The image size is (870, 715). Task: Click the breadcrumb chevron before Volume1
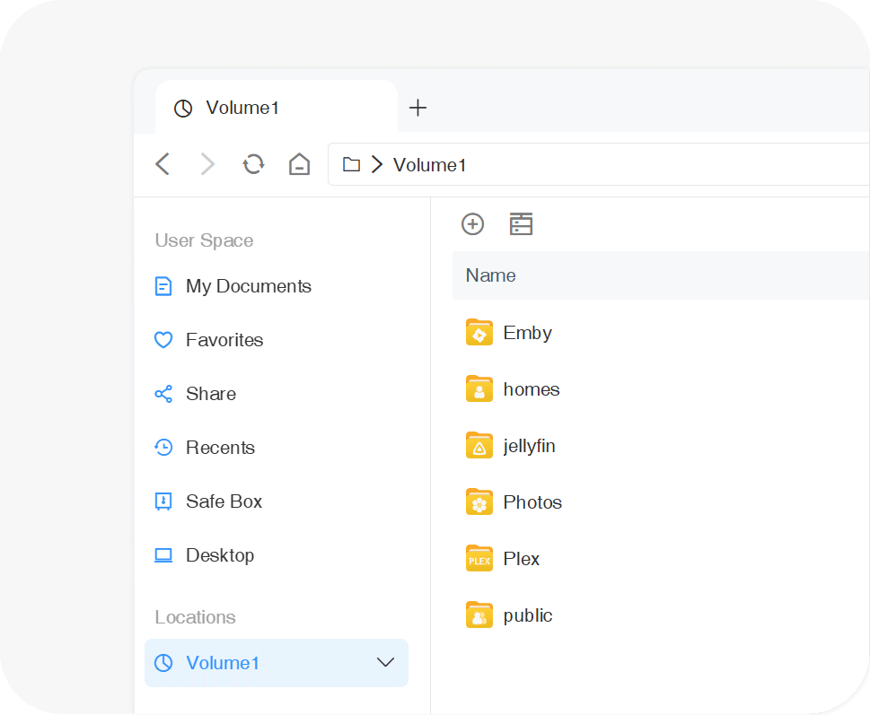377,164
